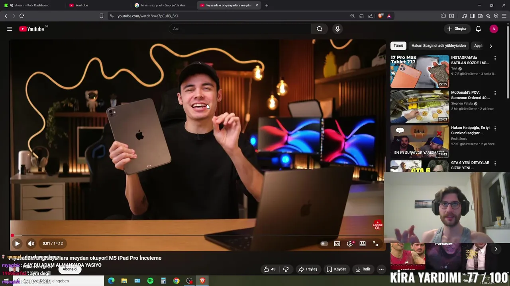Viewport: 510px width, 286px height.
Task: Bookmark this page
Action: pos(101,16)
